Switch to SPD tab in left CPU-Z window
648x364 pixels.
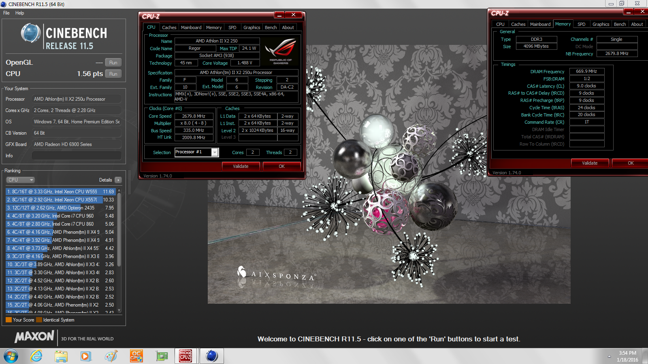pos(232,28)
